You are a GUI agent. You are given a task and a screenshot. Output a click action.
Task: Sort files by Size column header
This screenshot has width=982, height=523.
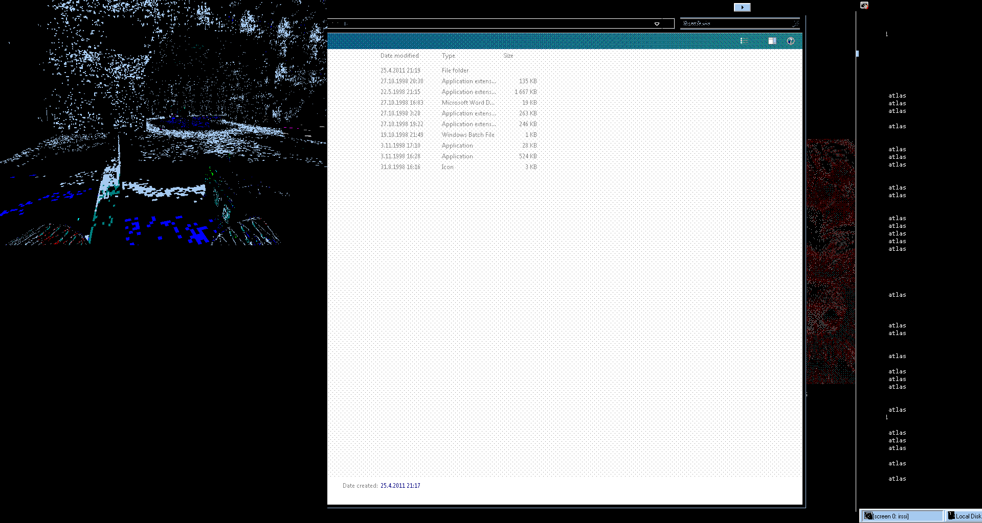click(x=508, y=56)
